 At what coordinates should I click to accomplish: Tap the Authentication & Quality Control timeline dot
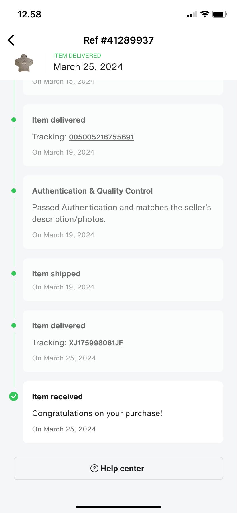[x=14, y=191]
